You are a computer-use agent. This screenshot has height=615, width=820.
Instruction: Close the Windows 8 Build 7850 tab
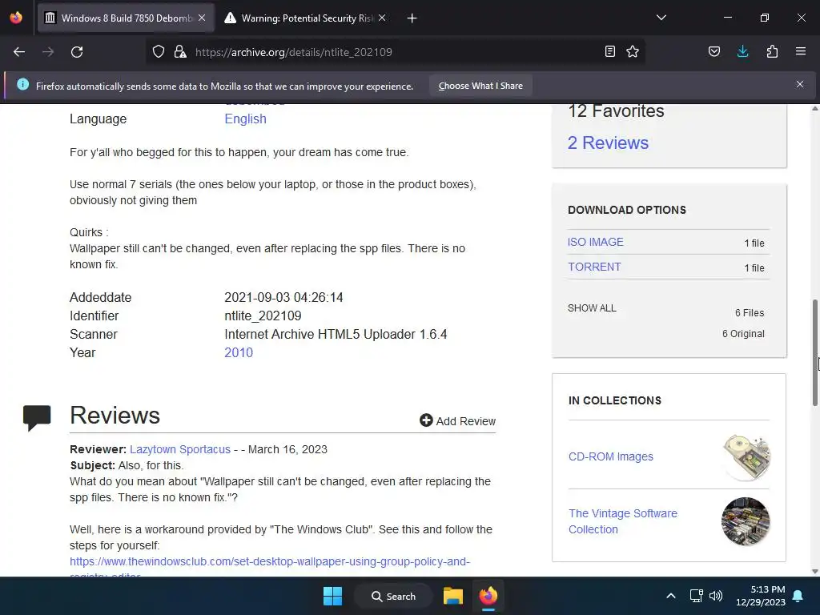202,18
